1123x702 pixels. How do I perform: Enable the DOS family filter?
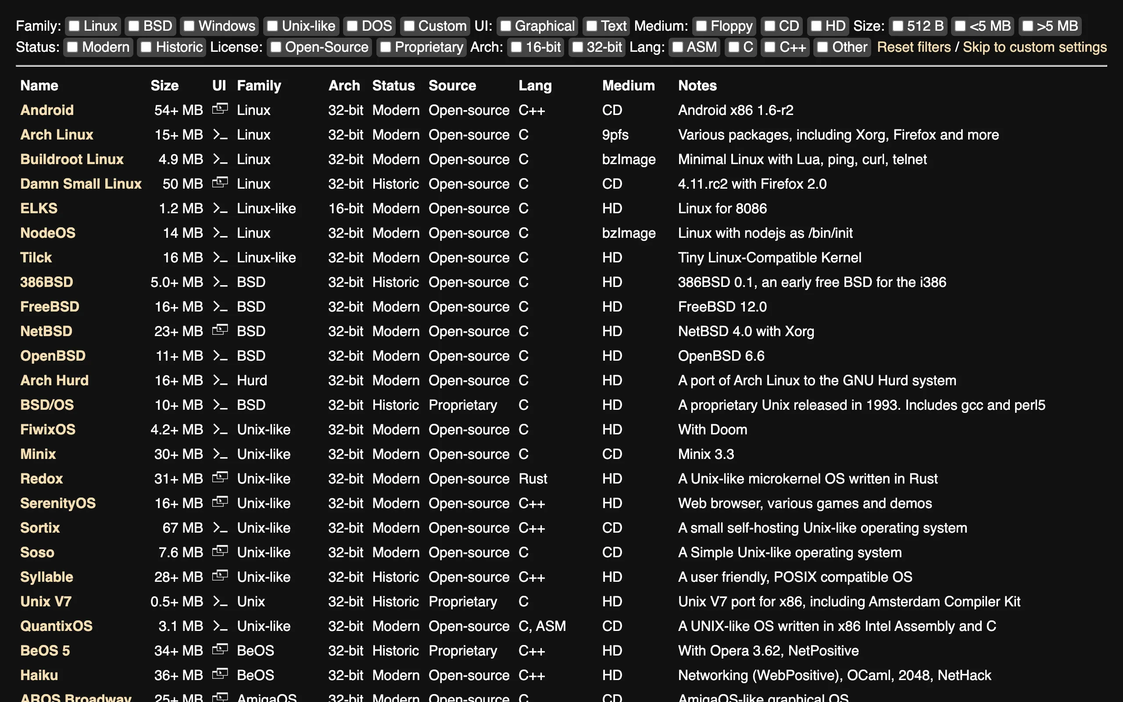[352, 26]
